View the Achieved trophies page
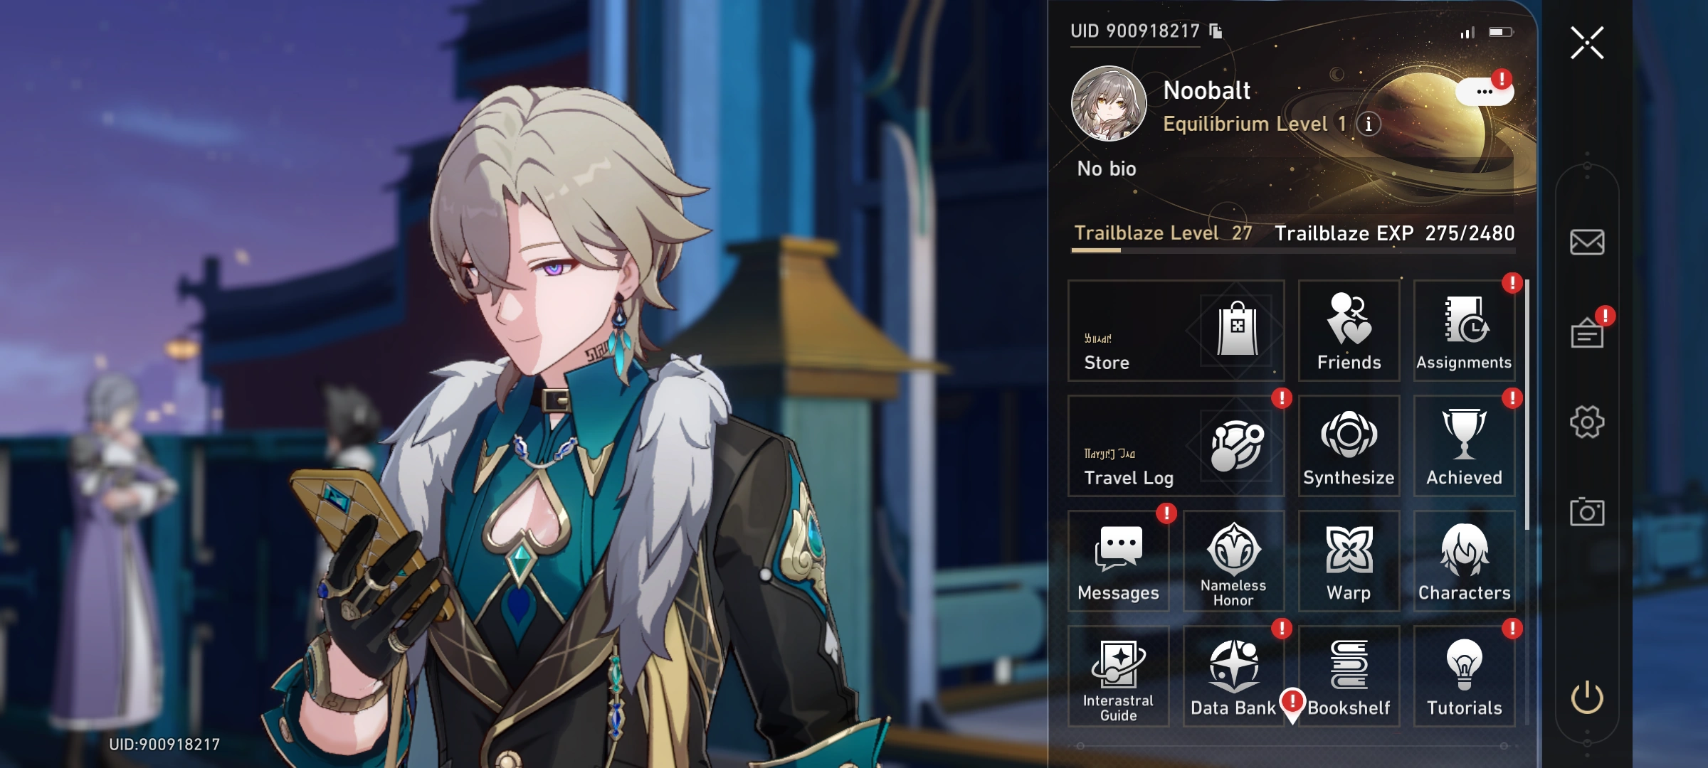This screenshot has width=1708, height=768. click(1464, 446)
